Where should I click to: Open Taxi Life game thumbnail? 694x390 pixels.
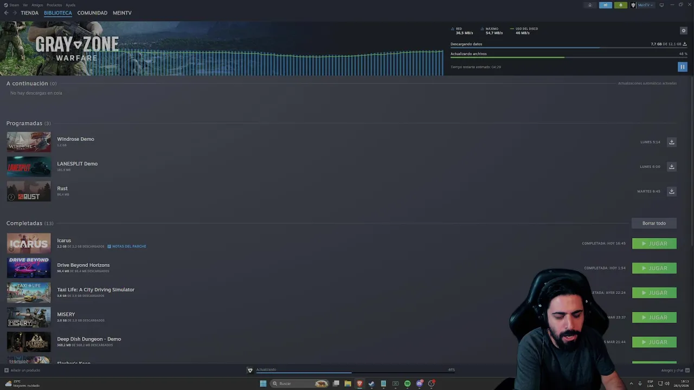click(29, 292)
